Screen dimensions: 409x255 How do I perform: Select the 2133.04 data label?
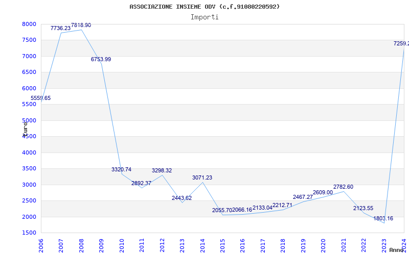[x=262, y=208]
